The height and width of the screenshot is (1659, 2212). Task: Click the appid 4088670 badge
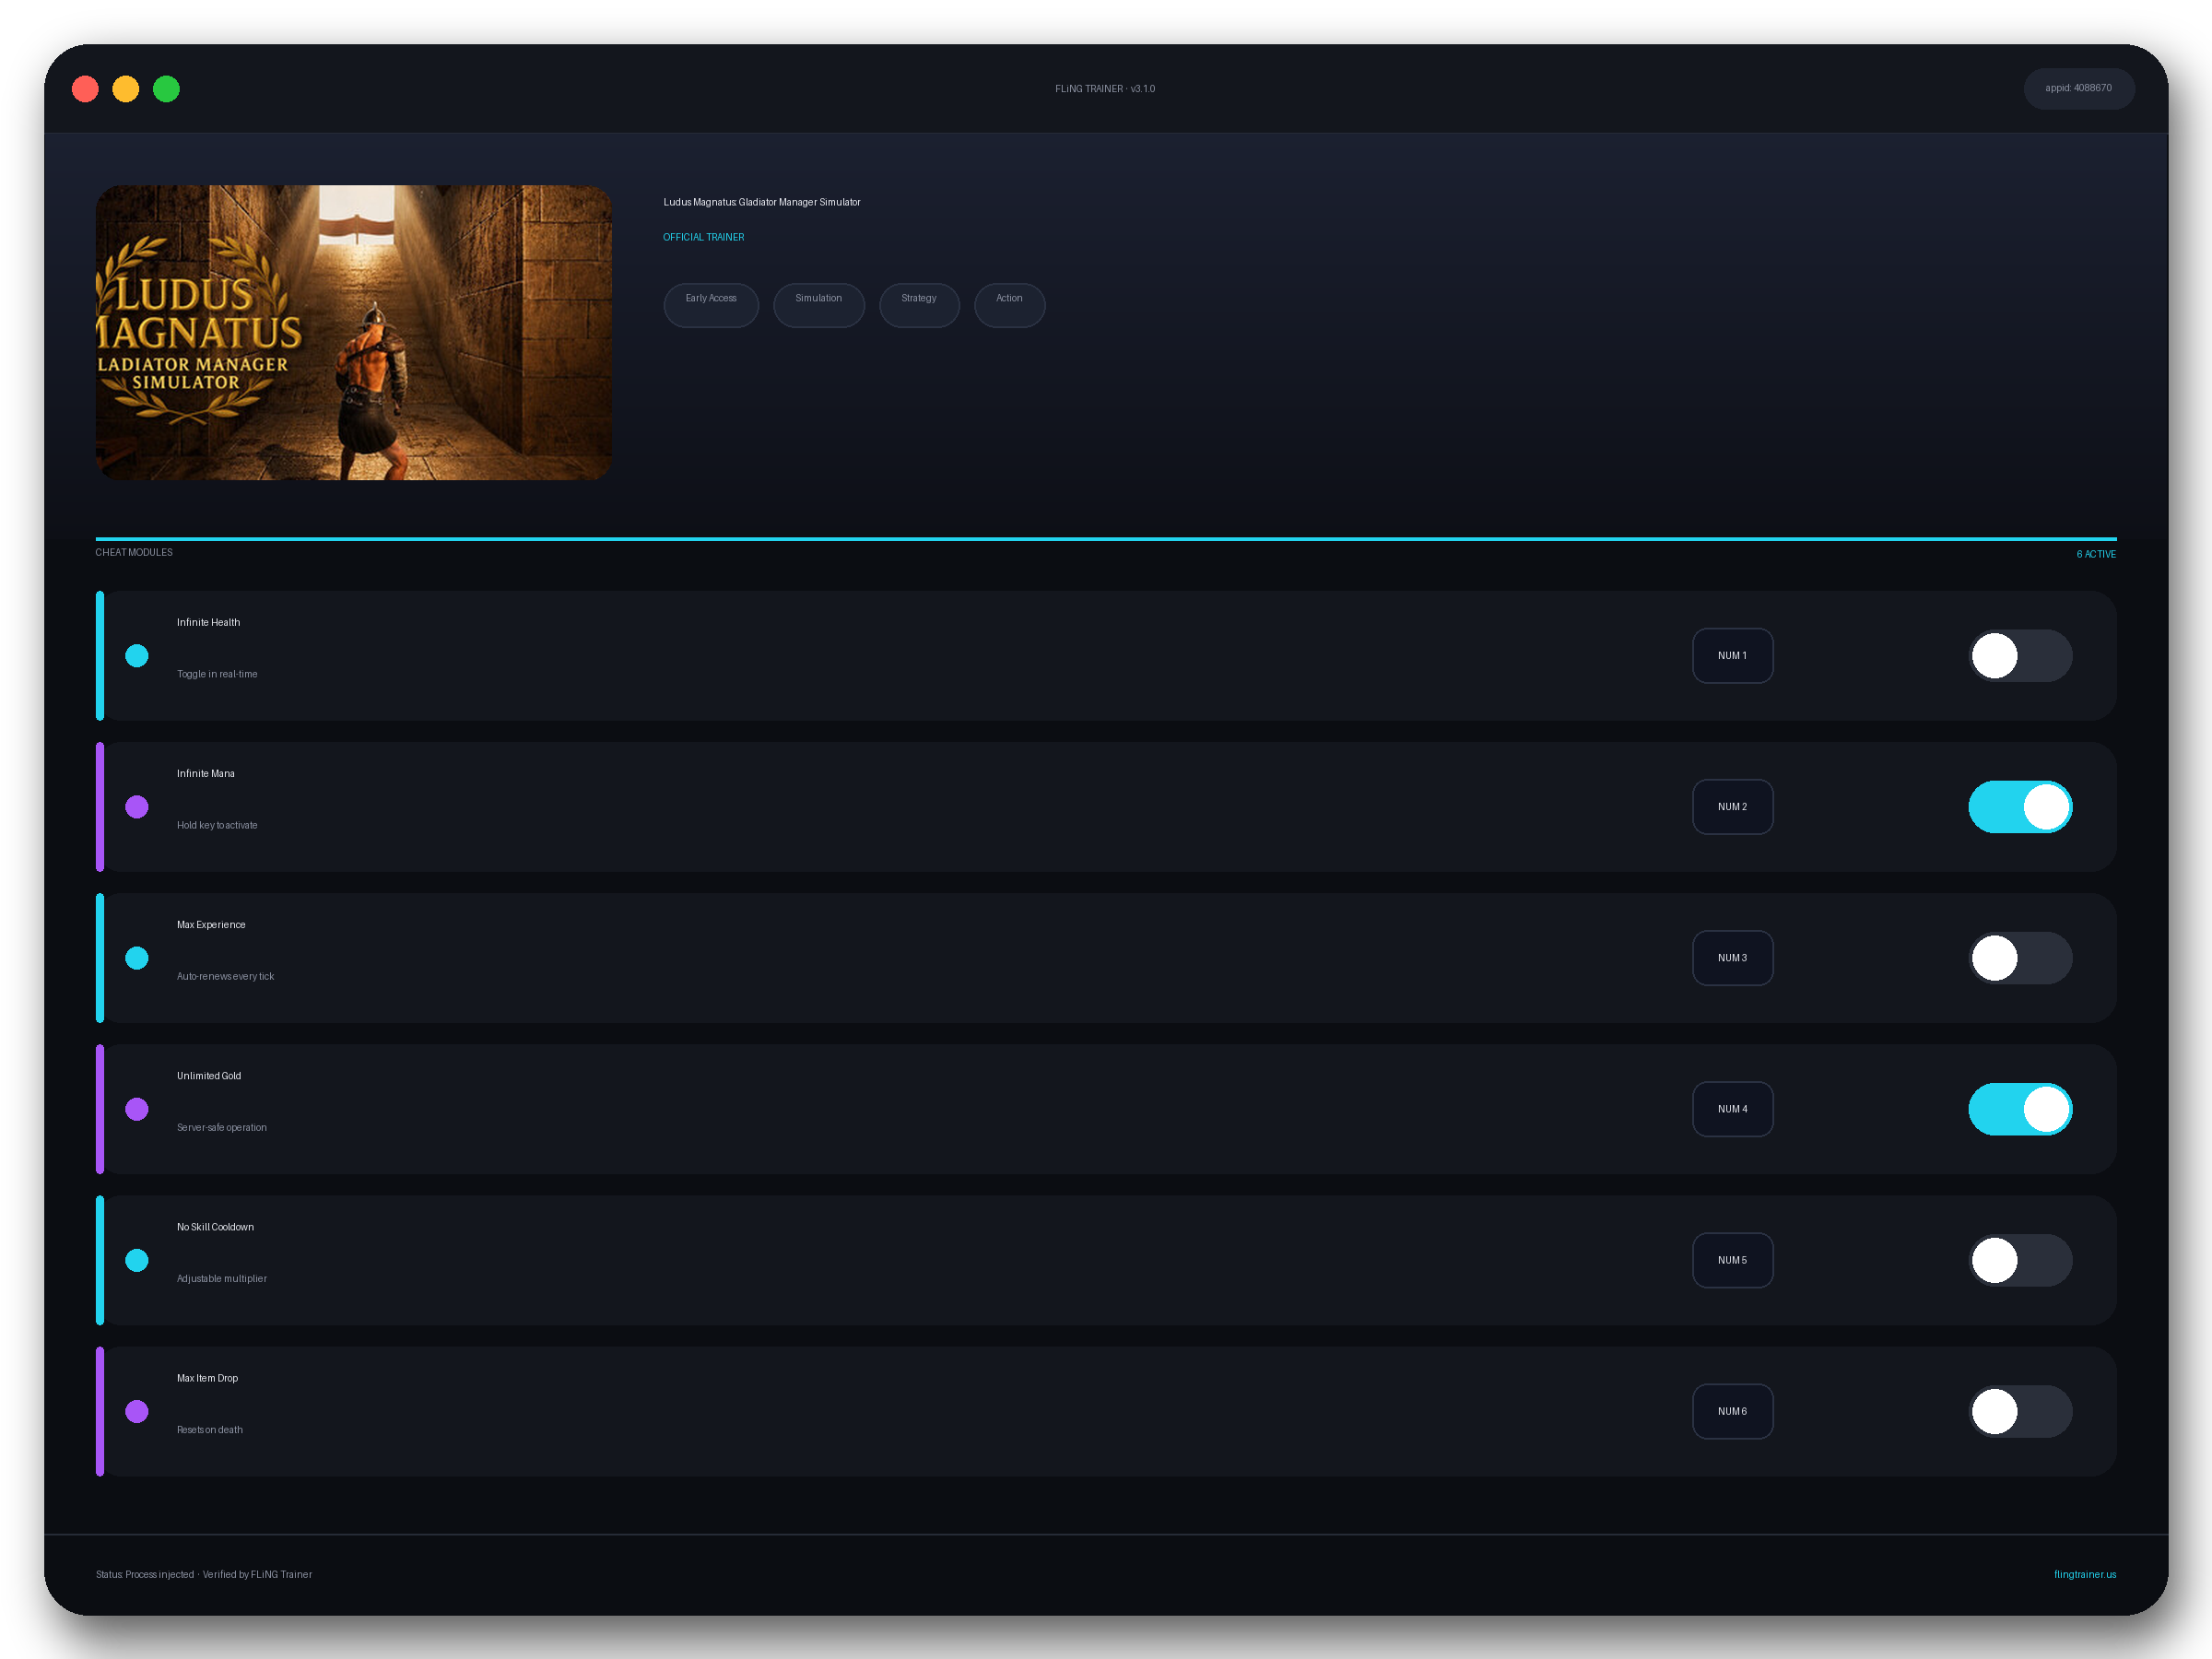click(2078, 88)
